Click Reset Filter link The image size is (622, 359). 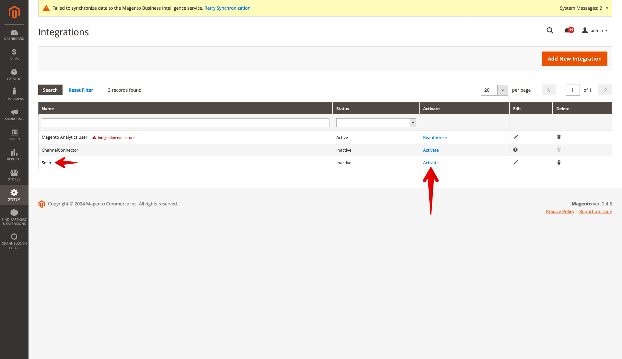pyautogui.click(x=81, y=90)
